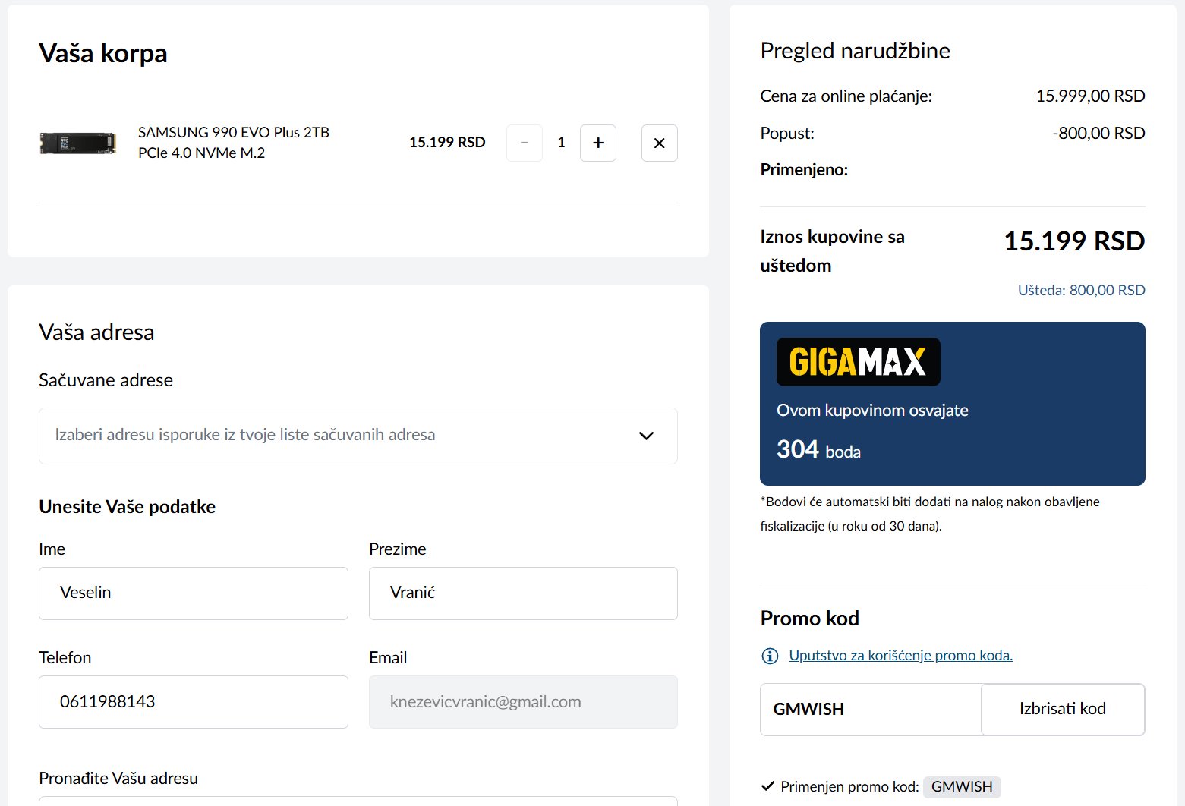Viewport: 1185px width, 806px height.
Task: Click the Ime field containing Veselin
Action: tap(194, 593)
